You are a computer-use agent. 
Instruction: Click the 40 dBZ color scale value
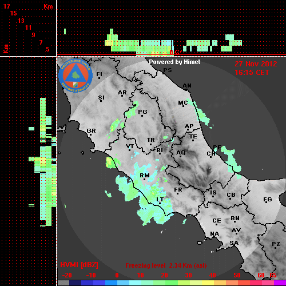(x=212, y=275)
